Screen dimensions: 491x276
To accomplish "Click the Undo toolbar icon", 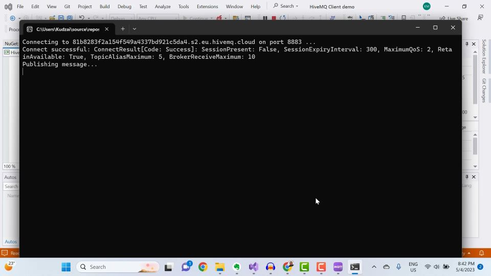I will [82, 18].
